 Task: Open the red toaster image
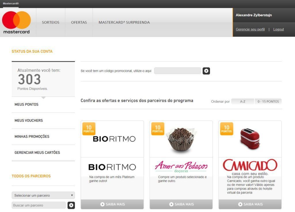[250, 139]
